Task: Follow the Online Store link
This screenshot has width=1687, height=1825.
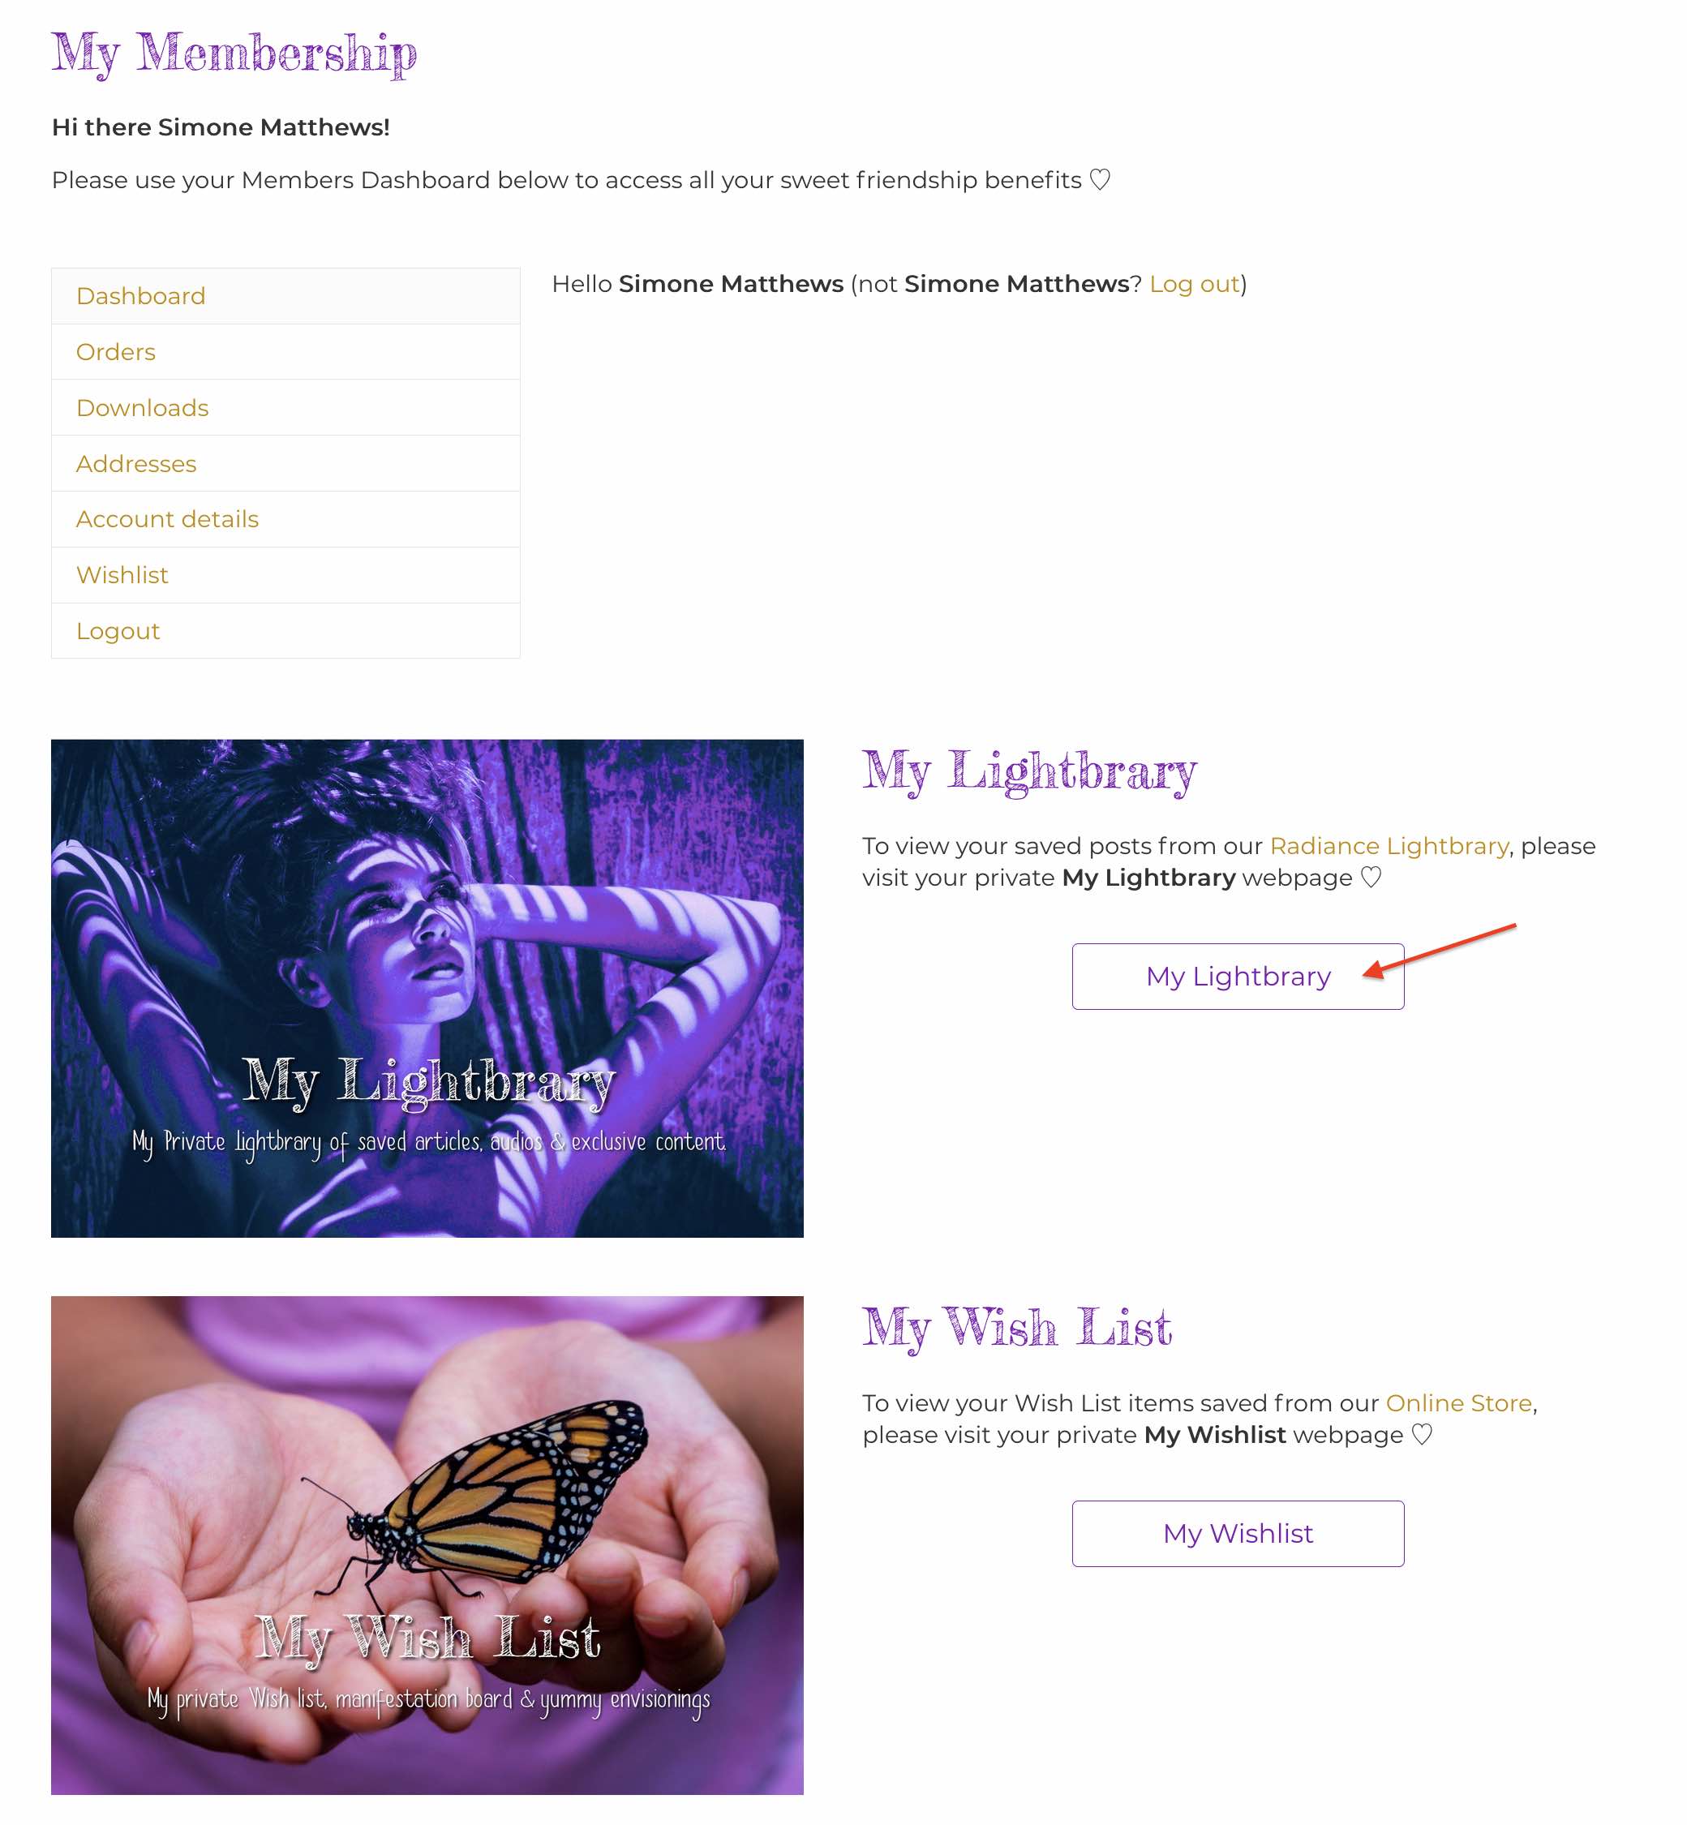Action: pos(1459,1403)
